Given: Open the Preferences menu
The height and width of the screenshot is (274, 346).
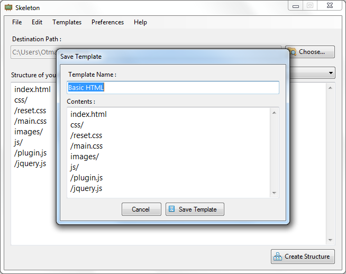Looking at the screenshot, I should coord(108,22).
